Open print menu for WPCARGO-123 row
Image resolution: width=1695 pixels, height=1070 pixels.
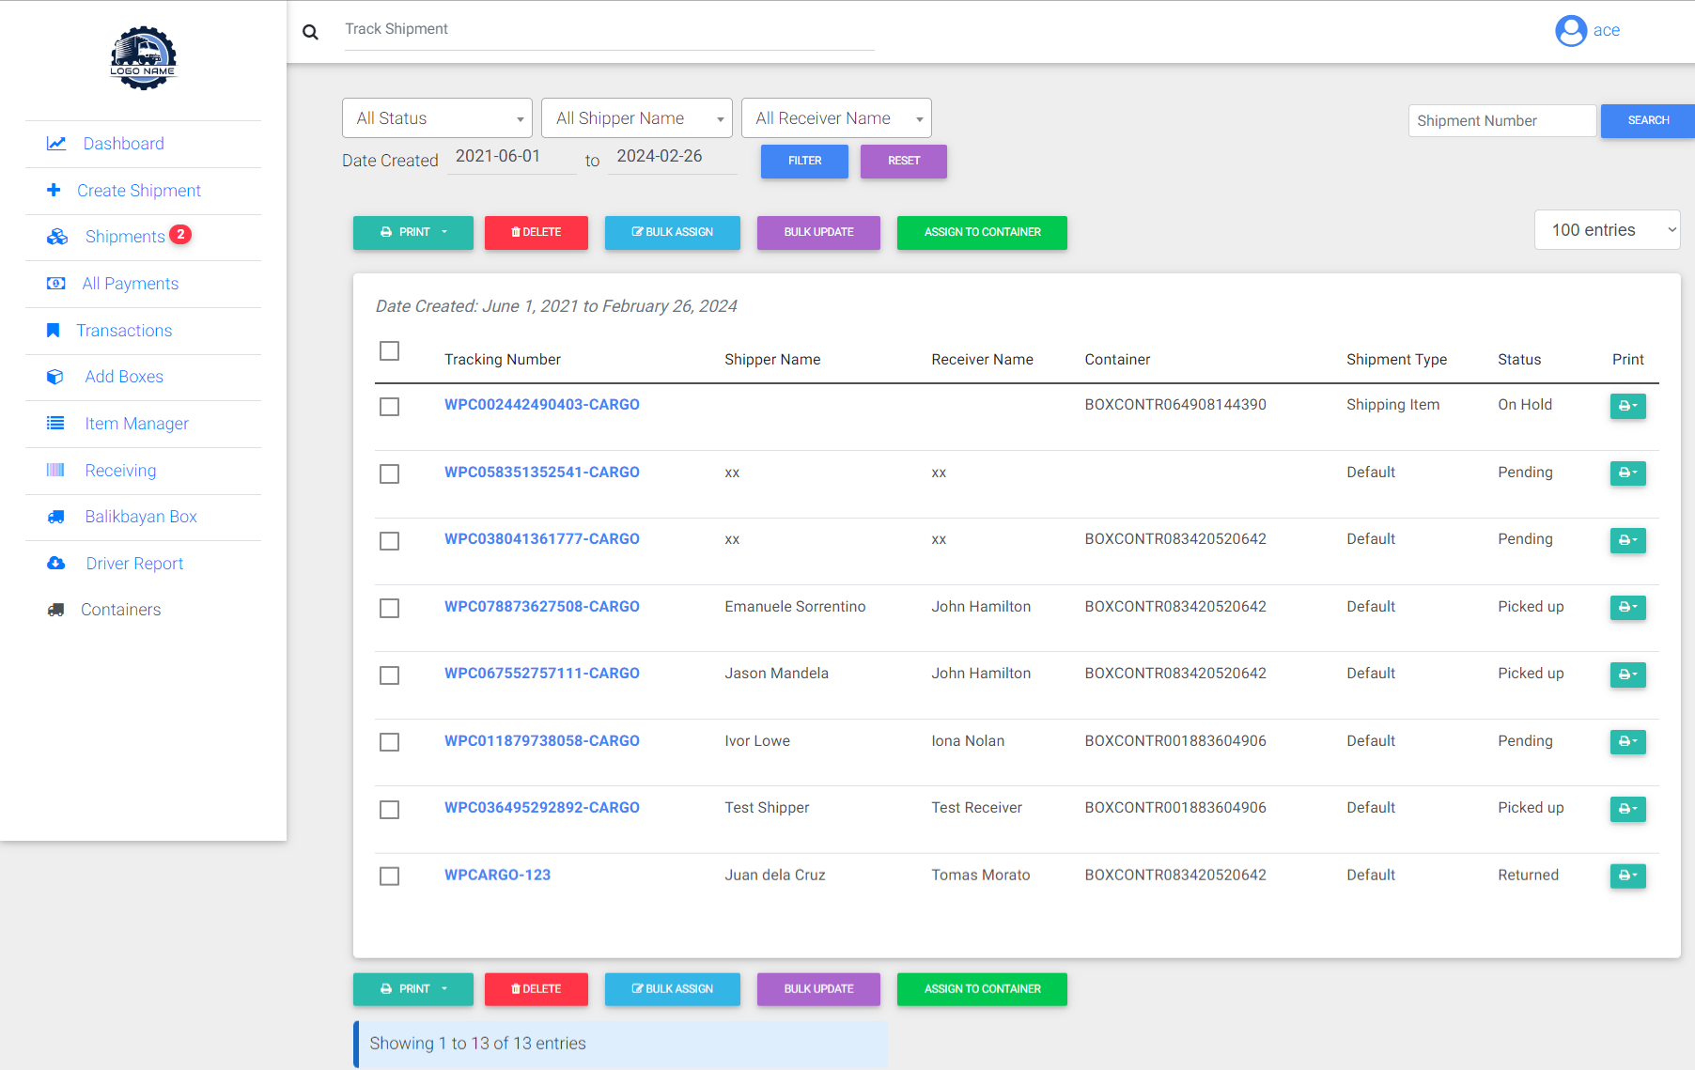pos(1627,876)
